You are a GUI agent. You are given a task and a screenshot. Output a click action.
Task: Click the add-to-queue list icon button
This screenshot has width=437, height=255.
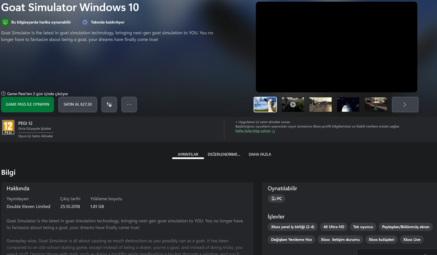(x=109, y=105)
